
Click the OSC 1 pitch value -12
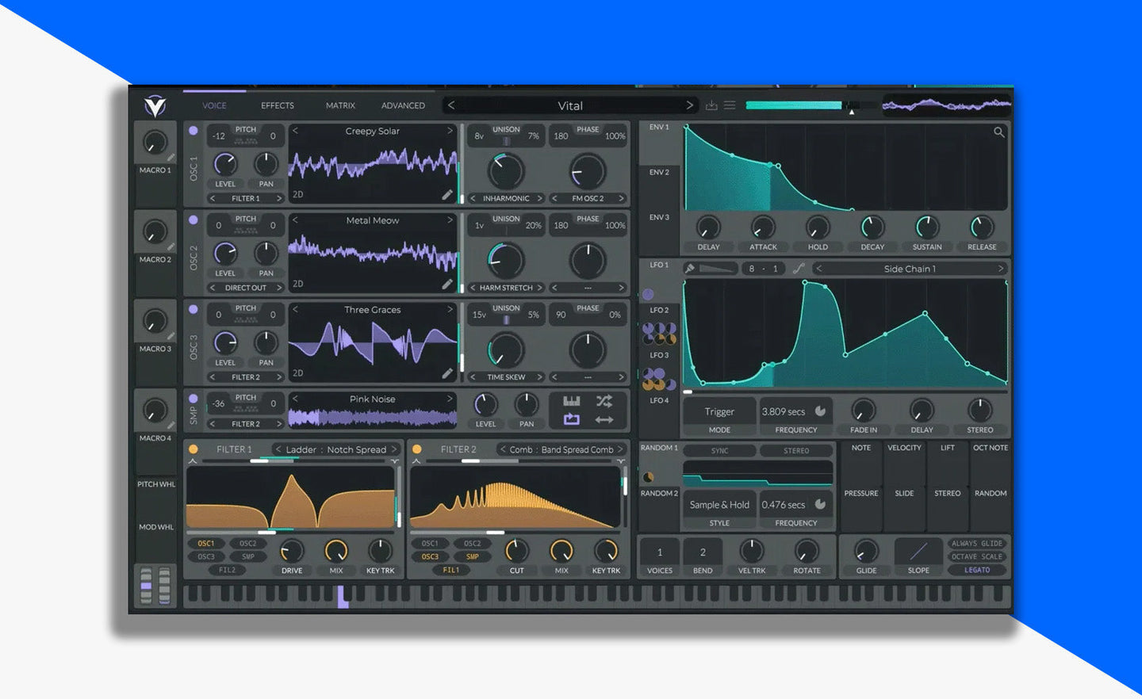pyautogui.click(x=219, y=136)
